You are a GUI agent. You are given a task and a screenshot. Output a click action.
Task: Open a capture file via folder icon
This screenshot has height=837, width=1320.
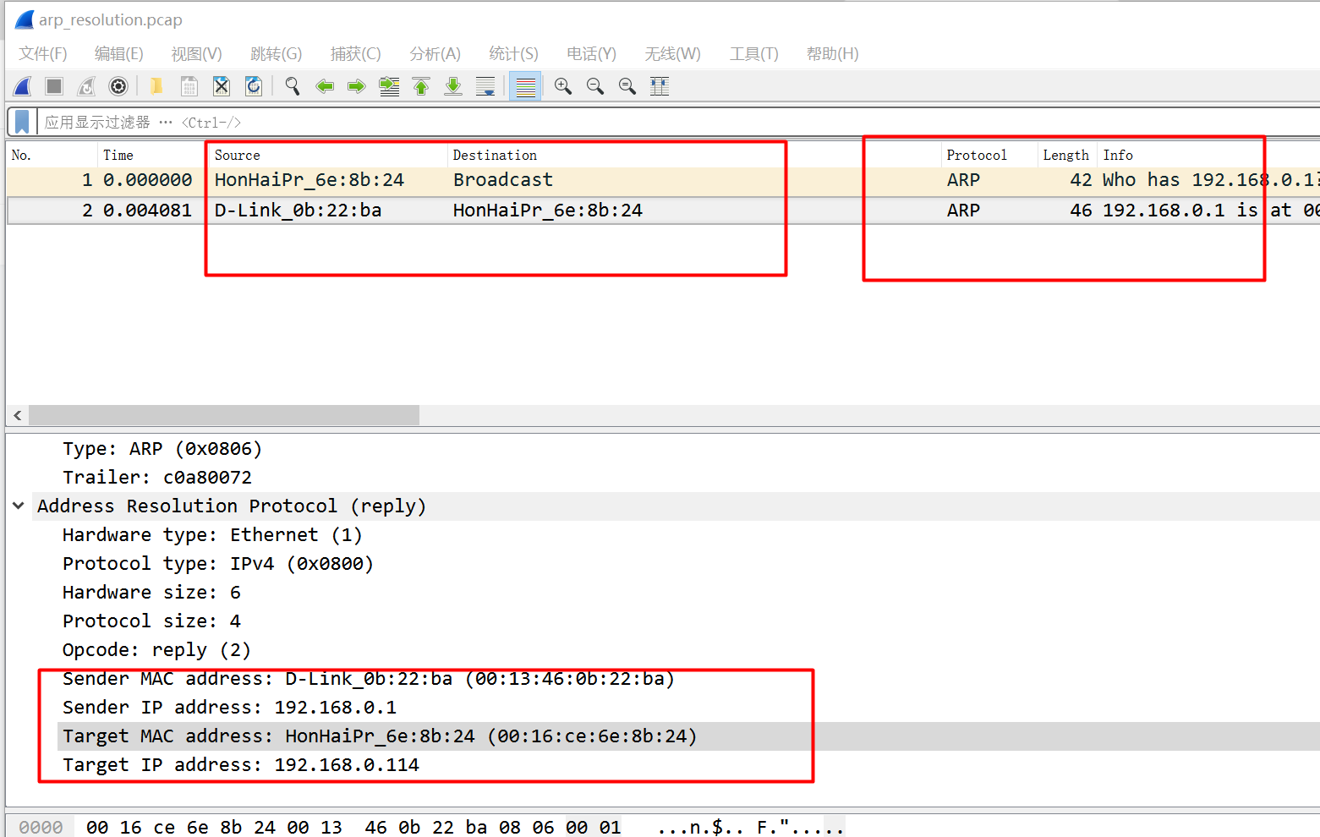click(x=156, y=86)
